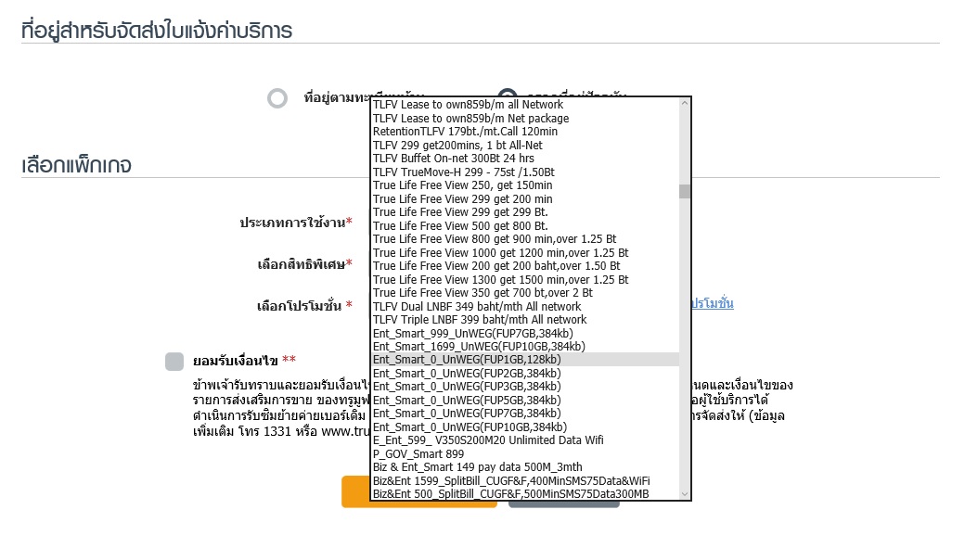Choose True Life Free View 299 get 299 Bt.
Screen dimensions: 965x535
tap(525, 212)
